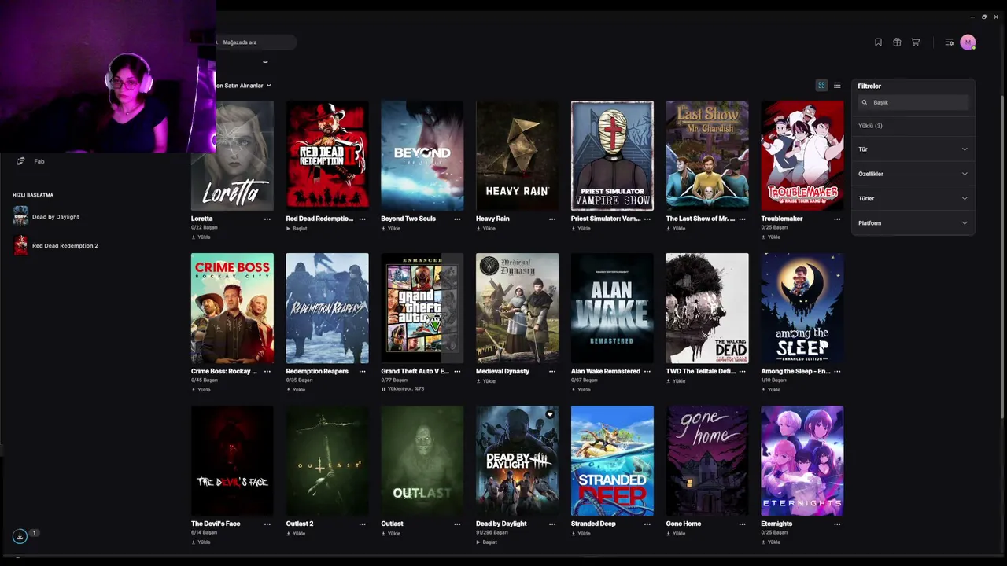The height and width of the screenshot is (566, 1007).
Task: Expand the Türler filter section
Action: click(x=913, y=199)
